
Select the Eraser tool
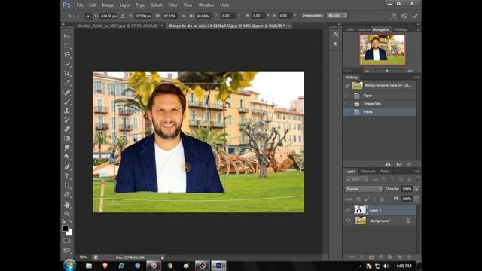67,129
